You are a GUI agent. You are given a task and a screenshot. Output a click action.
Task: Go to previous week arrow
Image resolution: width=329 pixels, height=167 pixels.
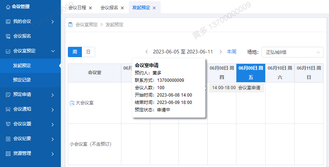coord(147,52)
